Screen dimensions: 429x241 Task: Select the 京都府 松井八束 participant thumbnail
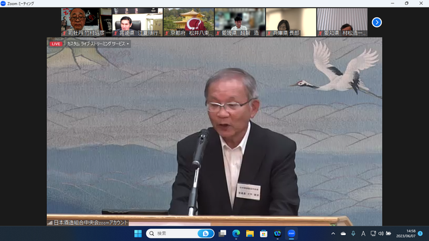[x=189, y=22]
